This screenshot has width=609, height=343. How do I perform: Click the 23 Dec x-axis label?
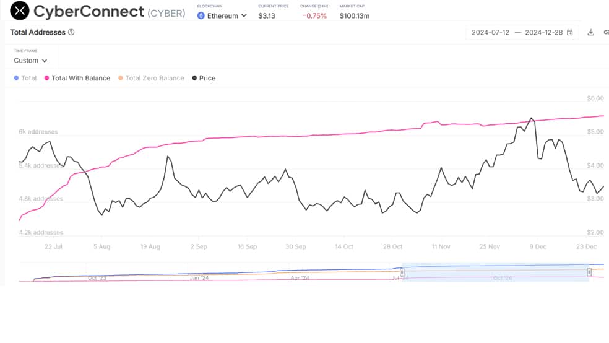point(586,246)
